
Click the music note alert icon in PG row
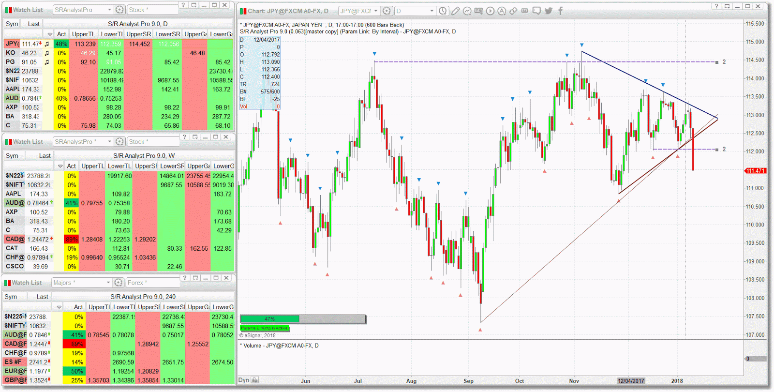(x=47, y=62)
